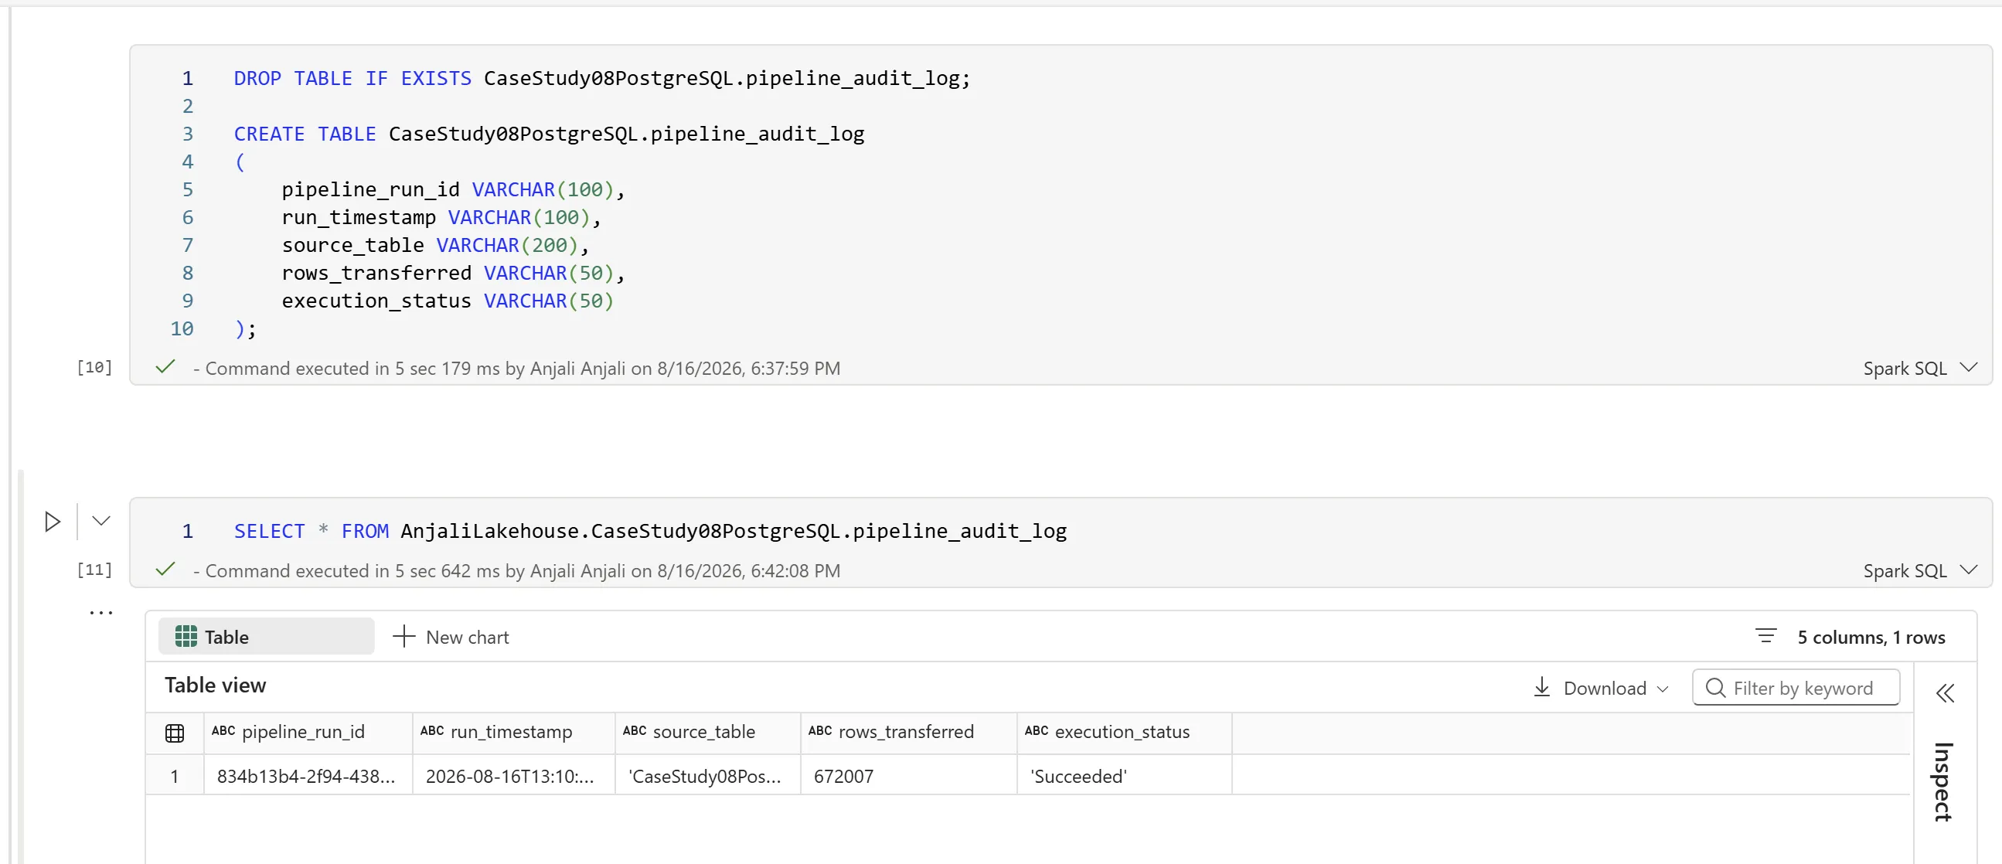Viewport: 2002px width, 864px height.
Task: Open Spark SQL language dropdown for cell 10
Action: (x=1919, y=368)
